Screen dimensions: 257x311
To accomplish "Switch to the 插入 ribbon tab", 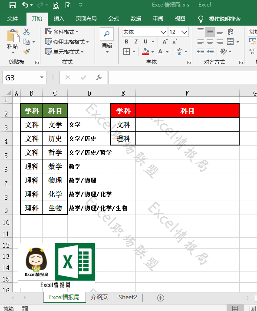I will 59,19.
